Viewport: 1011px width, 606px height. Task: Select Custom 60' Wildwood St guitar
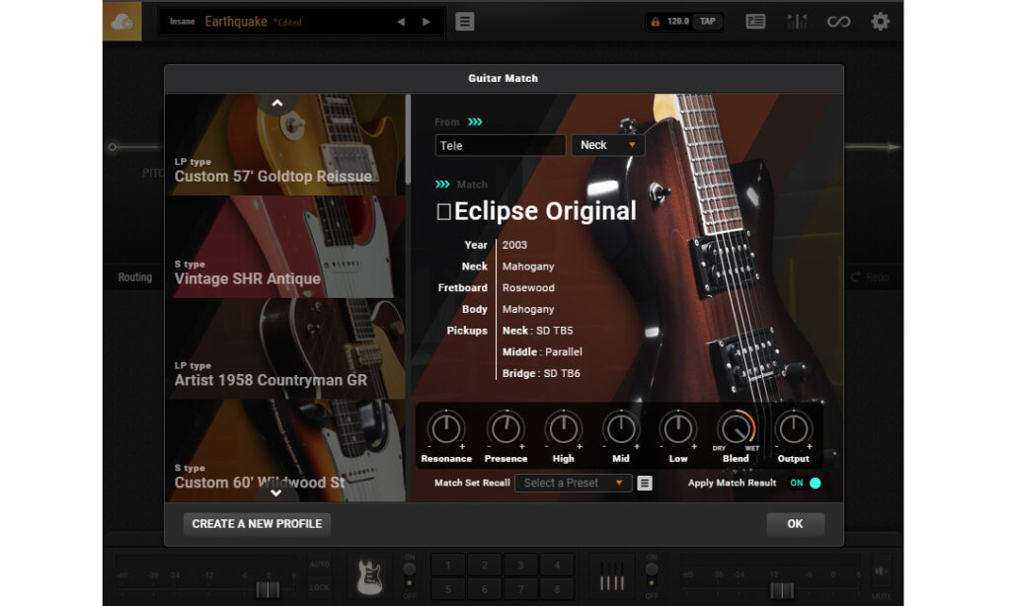[x=285, y=450]
